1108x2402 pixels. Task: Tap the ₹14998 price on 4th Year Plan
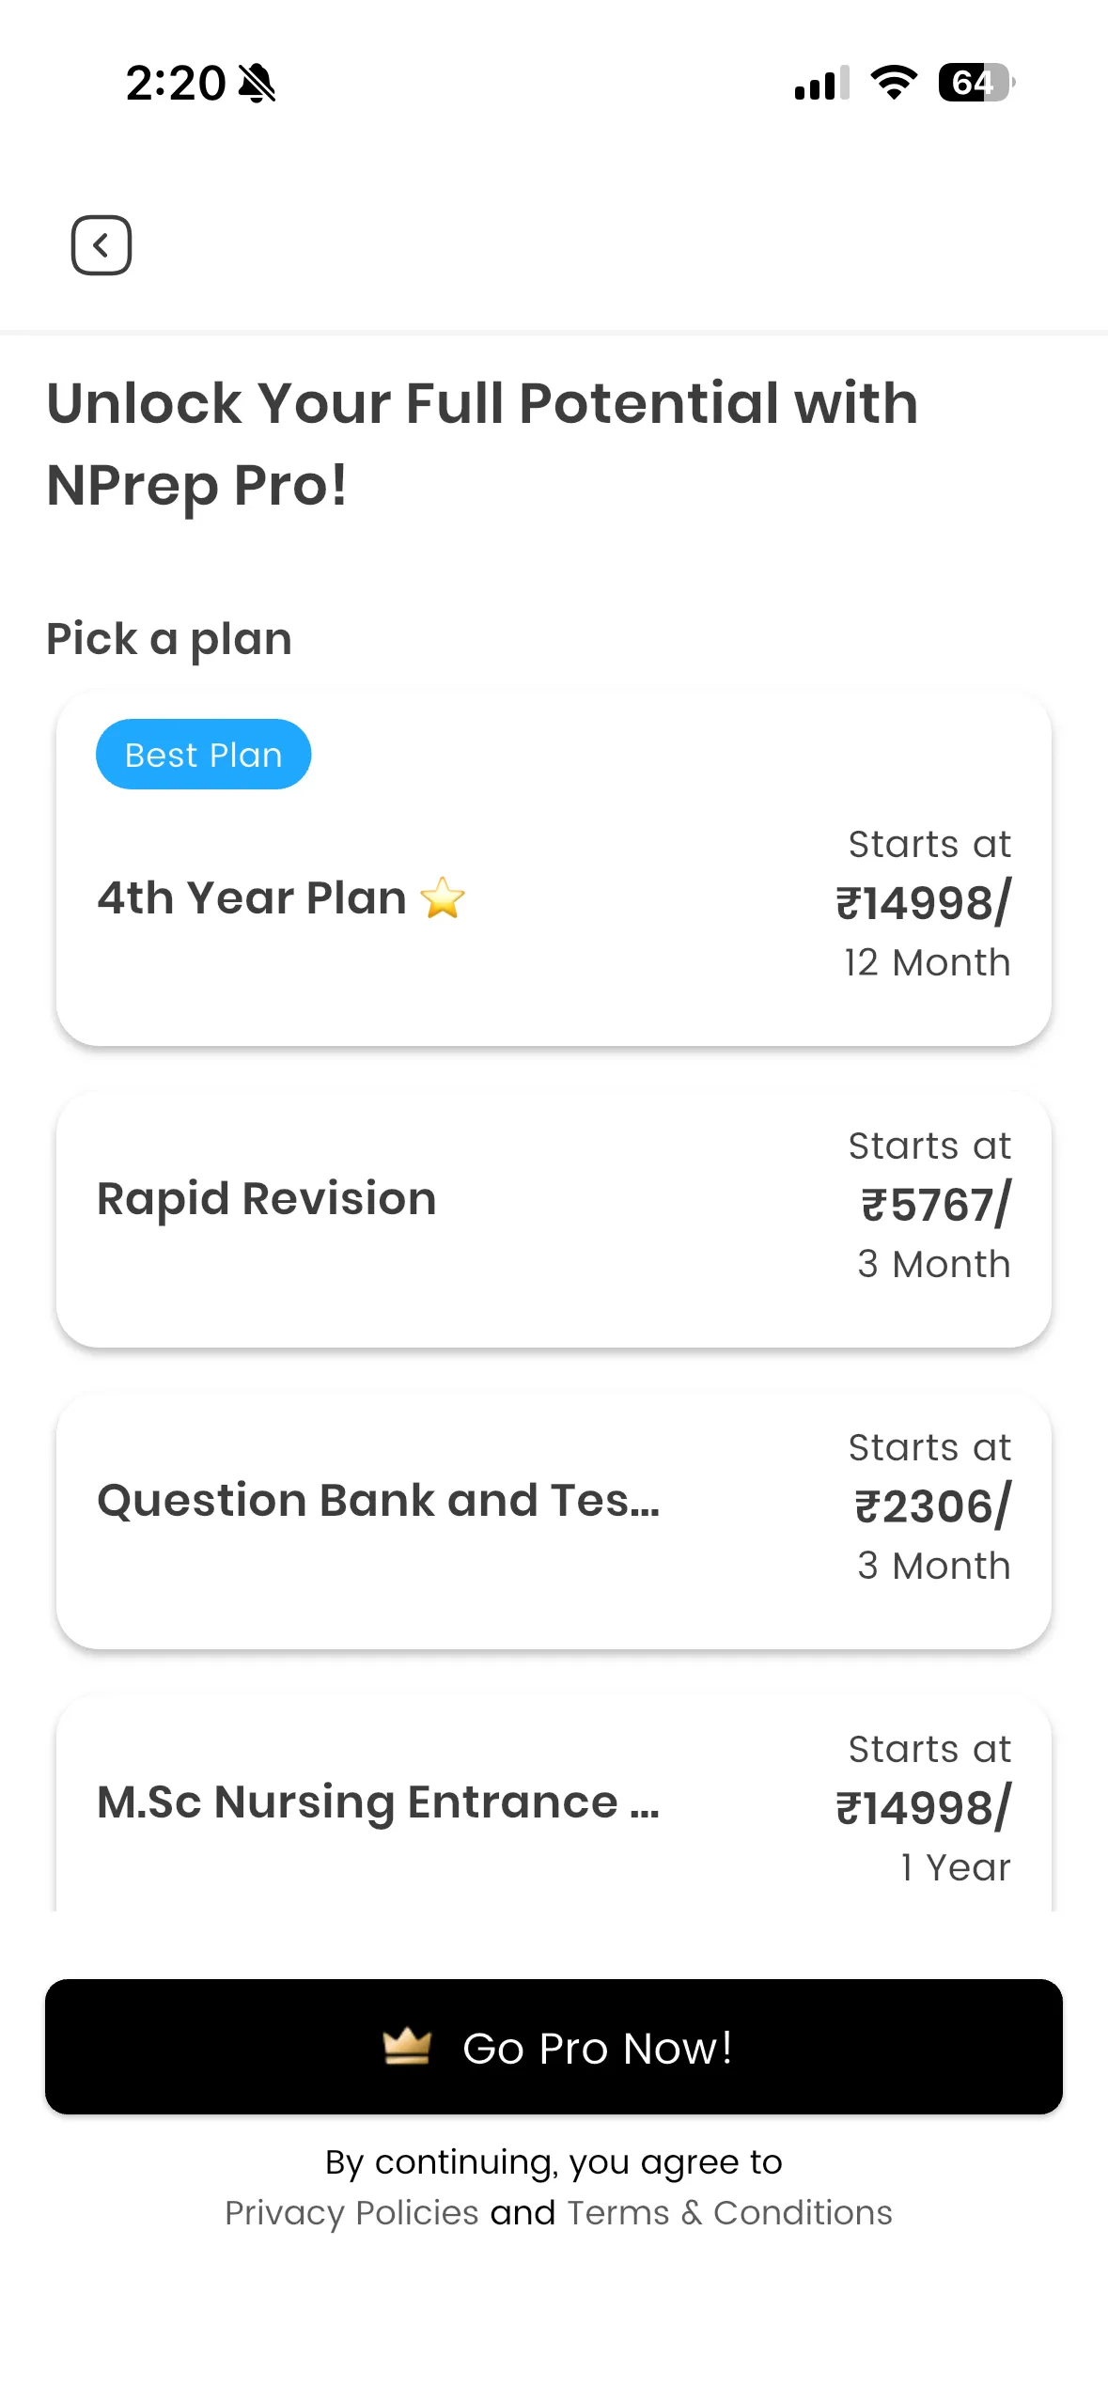tap(923, 903)
